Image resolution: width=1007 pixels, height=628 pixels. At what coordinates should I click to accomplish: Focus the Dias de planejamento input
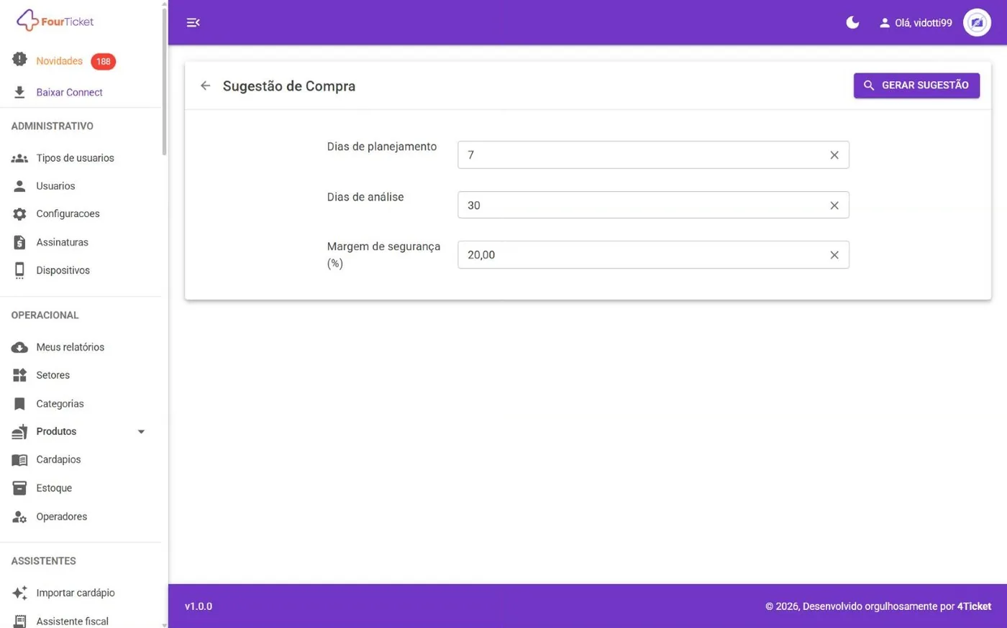[x=653, y=155]
